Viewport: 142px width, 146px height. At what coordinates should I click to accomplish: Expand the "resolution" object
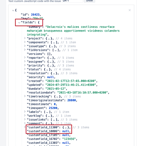pyautogui.click(x=25, y=73)
